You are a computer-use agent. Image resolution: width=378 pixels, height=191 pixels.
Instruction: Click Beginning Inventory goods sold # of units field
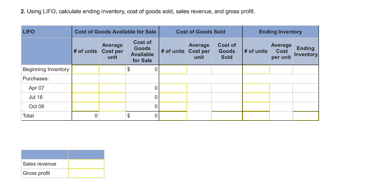point(173,70)
